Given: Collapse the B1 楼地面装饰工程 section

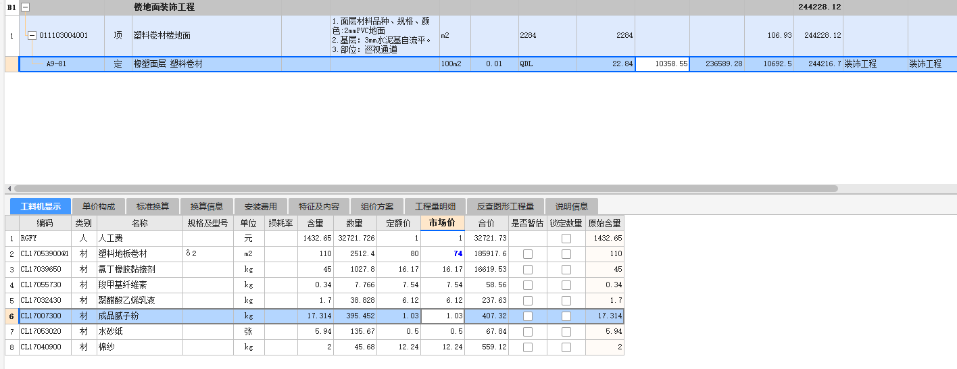Looking at the screenshot, I should click(26, 7).
